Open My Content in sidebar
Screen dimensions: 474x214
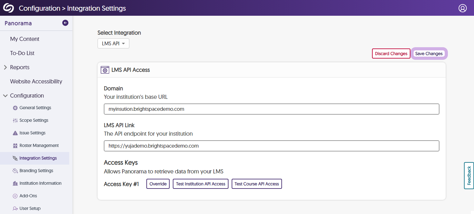[25, 39]
